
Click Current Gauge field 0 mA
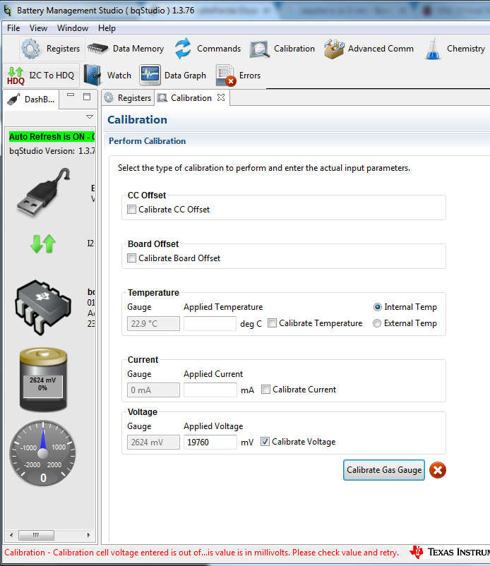(x=153, y=390)
